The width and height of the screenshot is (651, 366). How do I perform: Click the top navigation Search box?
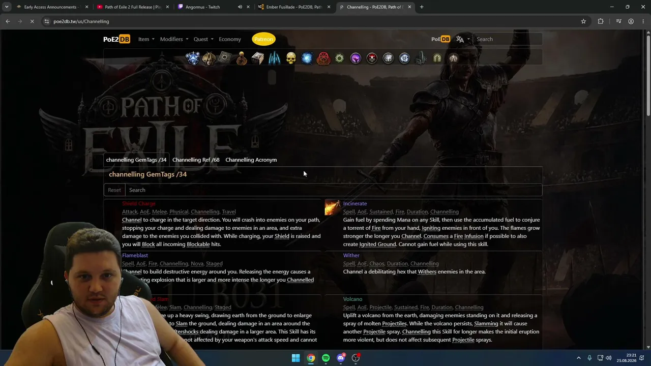507,39
